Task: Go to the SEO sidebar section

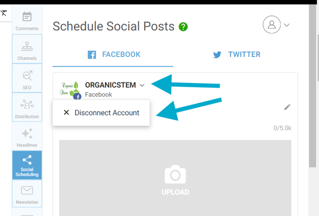Action: point(27,78)
